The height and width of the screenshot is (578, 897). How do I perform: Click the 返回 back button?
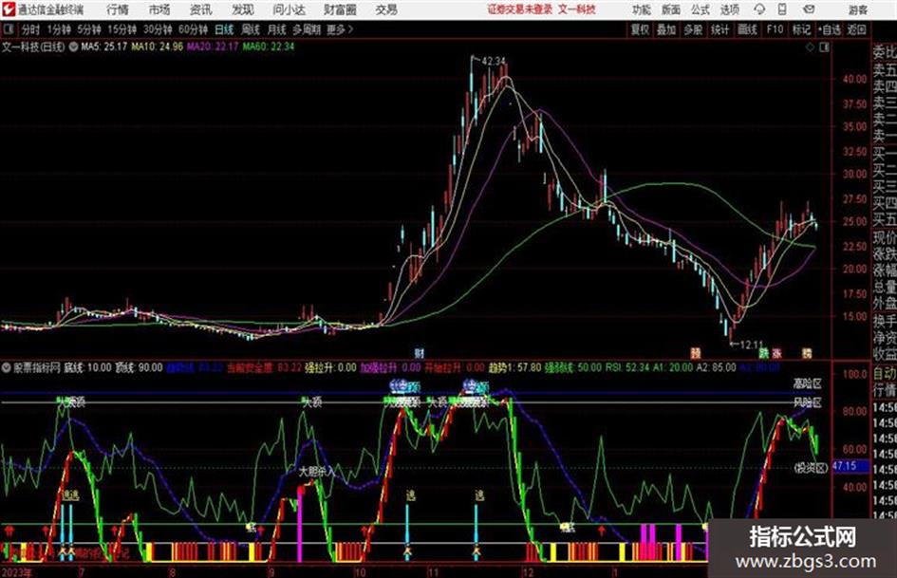[x=856, y=29]
